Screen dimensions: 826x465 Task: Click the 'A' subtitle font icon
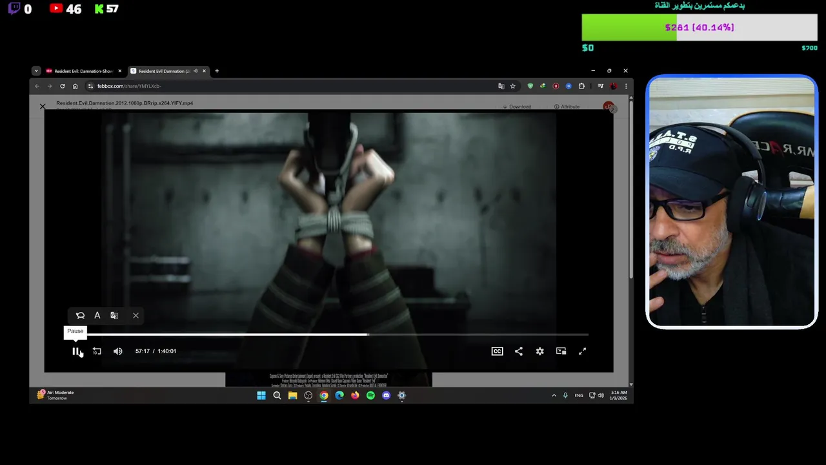click(x=97, y=315)
